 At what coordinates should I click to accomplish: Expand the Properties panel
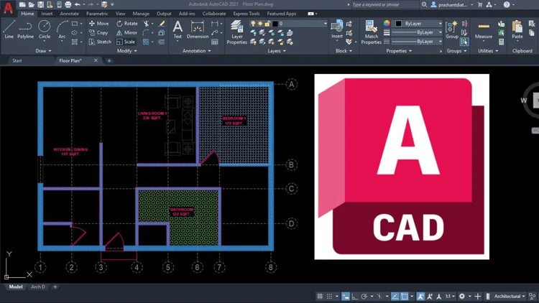[x=399, y=51]
